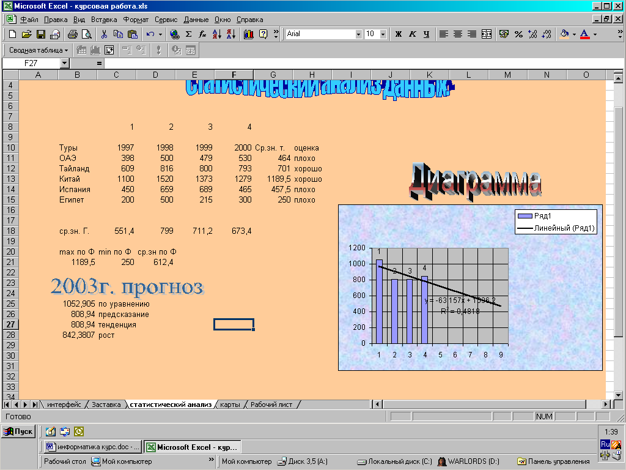The image size is (626, 470).
Task: Click the Merge and Center icon
Action: pyautogui.click(x=487, y=34)
